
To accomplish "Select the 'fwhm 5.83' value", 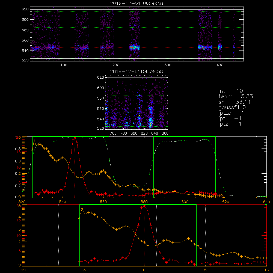I will pyautogui.click(x=236, y=96).
